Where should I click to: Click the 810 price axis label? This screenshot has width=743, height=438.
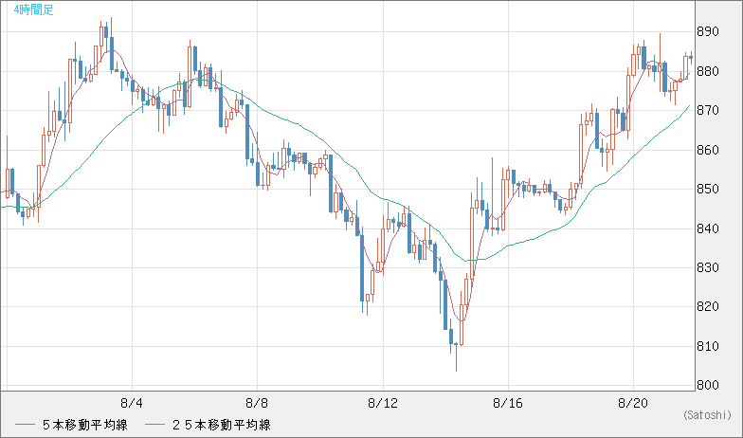(x=707, y=347)
